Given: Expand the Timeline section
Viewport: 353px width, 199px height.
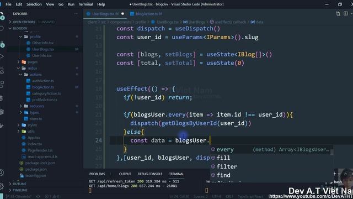Looking at the screenshot, I should tap(20, 190).
